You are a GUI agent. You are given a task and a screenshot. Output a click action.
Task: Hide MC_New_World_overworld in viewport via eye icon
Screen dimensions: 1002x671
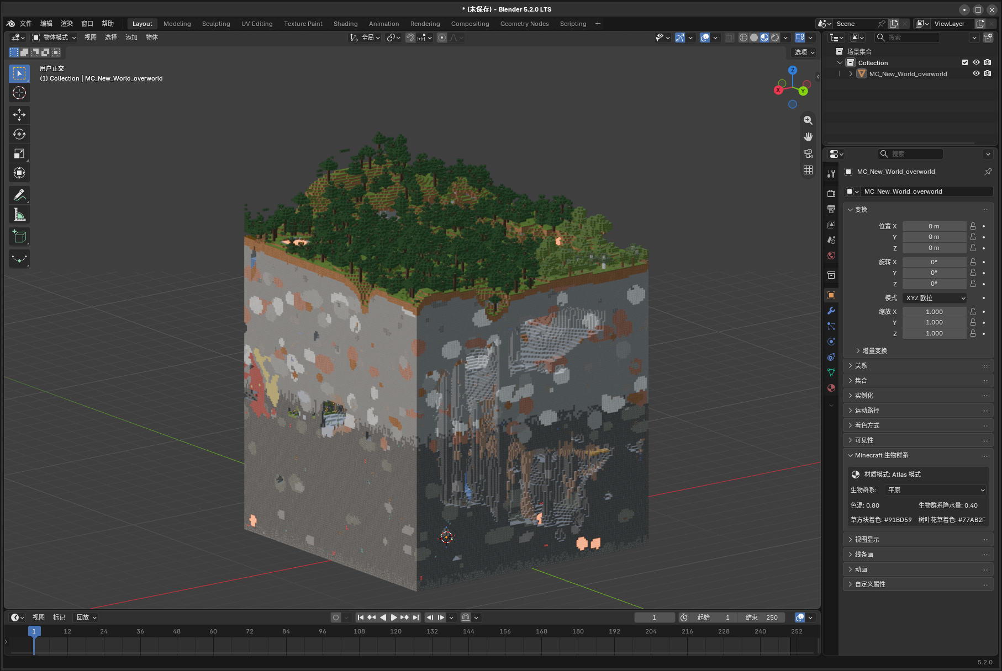(977, 73)
